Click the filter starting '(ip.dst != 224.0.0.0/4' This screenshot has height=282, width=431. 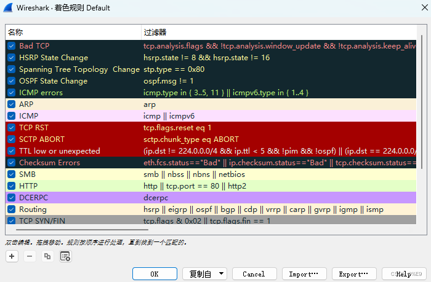coord(280,151)
